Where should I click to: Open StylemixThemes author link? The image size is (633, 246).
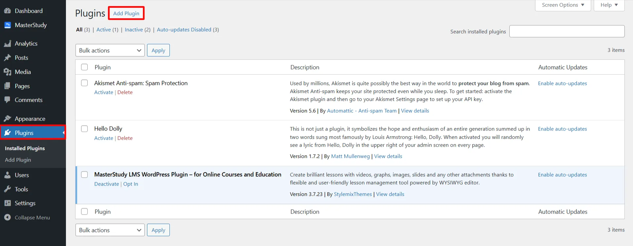tap(353, 194)
